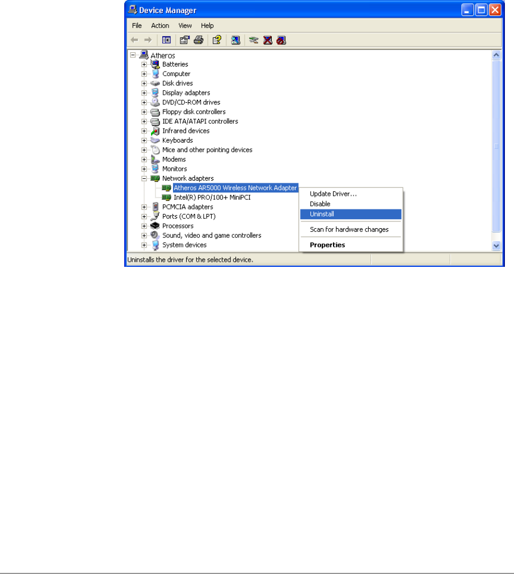This screenshot has width=514, height=574.
Task: Click the IDE ATA/ATAPI controllers icon
Action: [x=155, y=121]
